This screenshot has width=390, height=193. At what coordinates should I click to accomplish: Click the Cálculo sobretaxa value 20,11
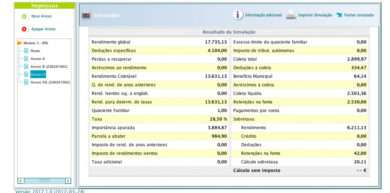360,162
